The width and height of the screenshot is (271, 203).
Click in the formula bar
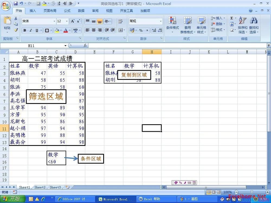coord(178,45)
